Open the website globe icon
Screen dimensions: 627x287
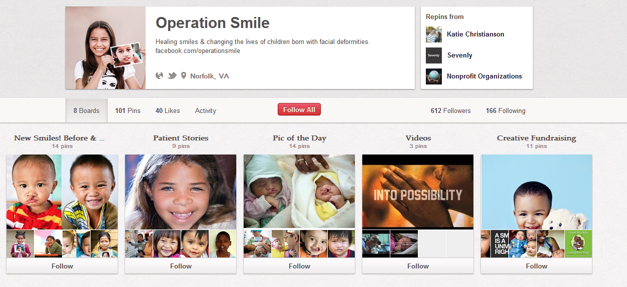pyautogui.click(x=160, y=75)
